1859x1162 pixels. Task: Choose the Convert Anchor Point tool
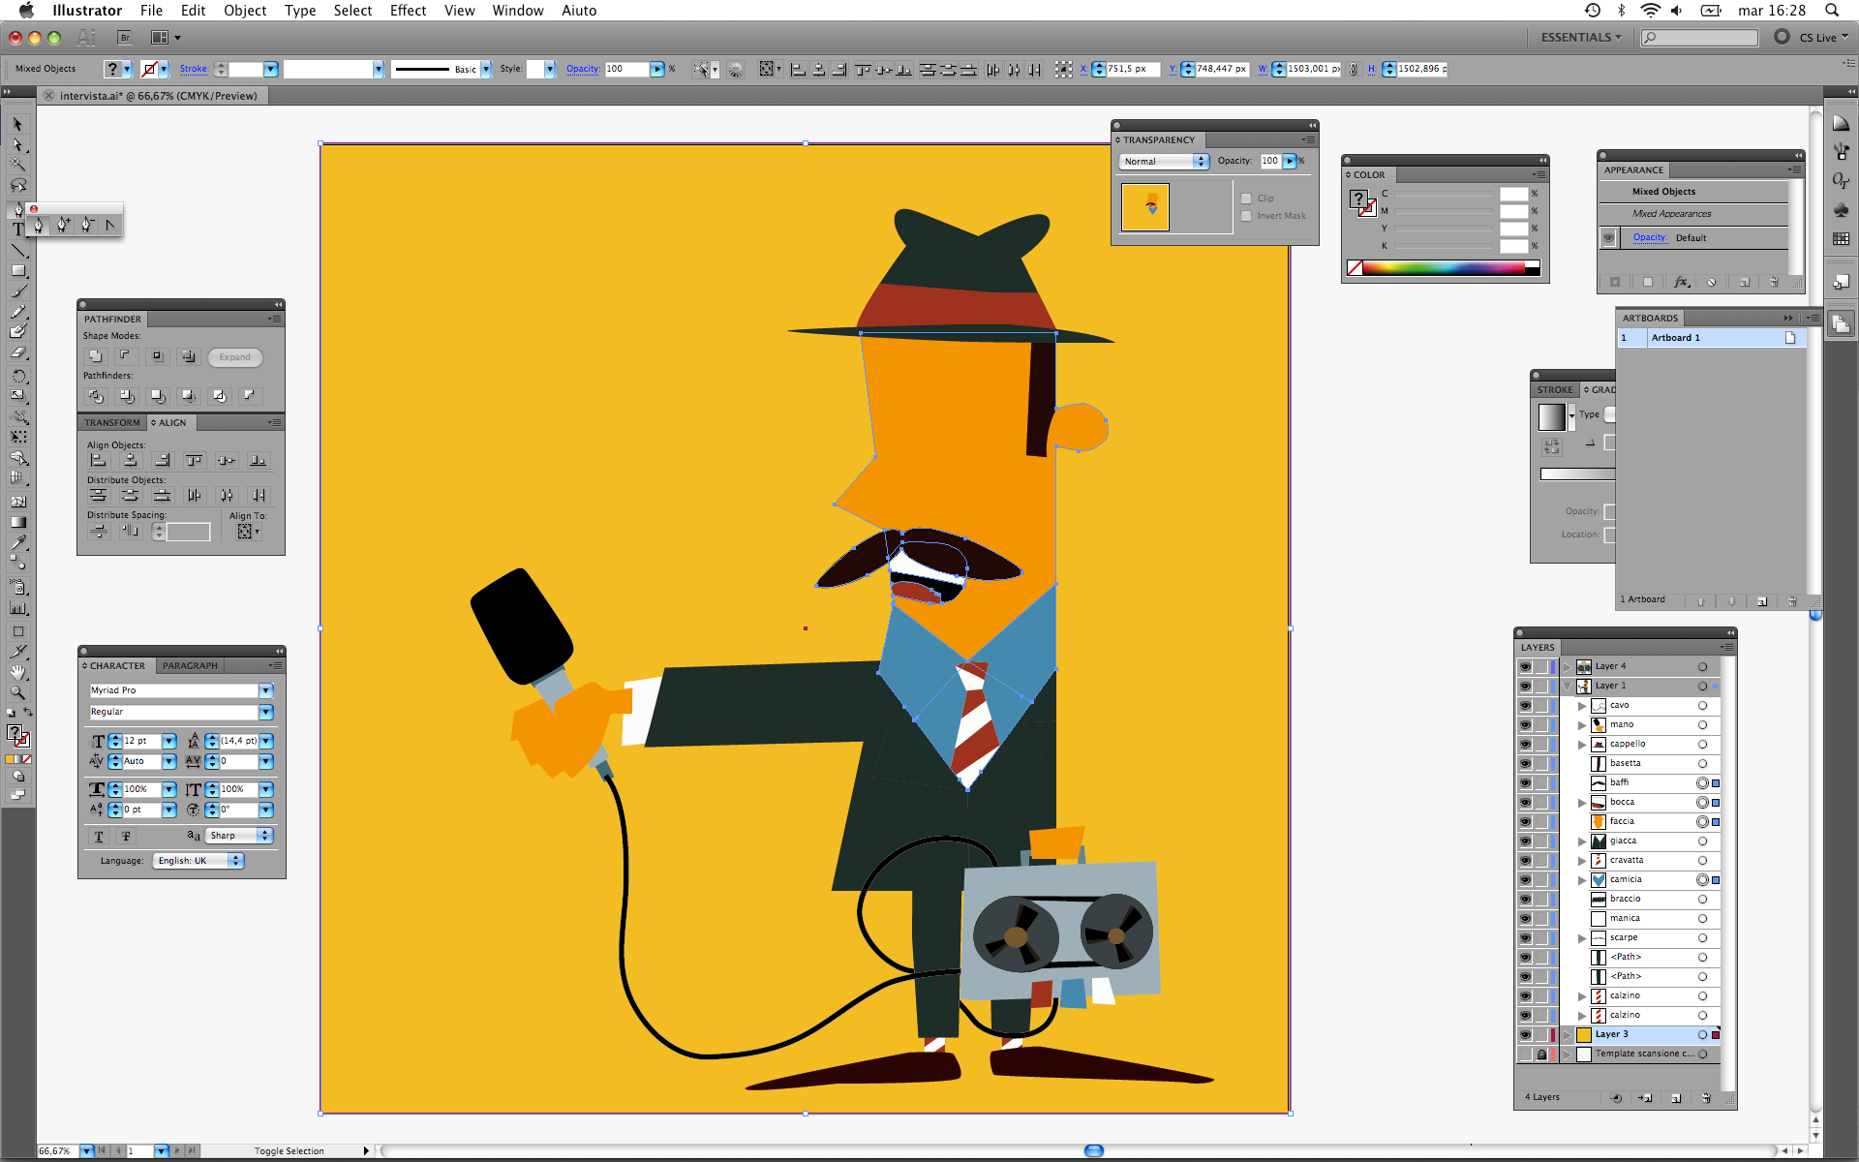pyautogui.click(x=109, y=225)
